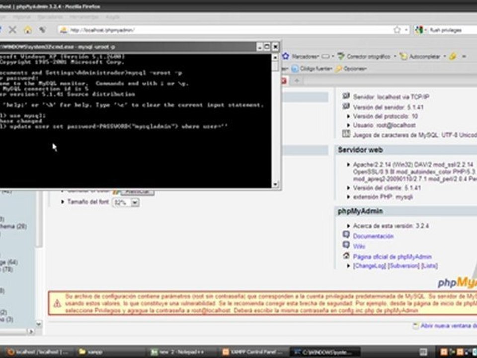Viewport: 477px width, 358px height.
Task: Click the Corrector ortográfico icon
Action: tap(341, 56)
